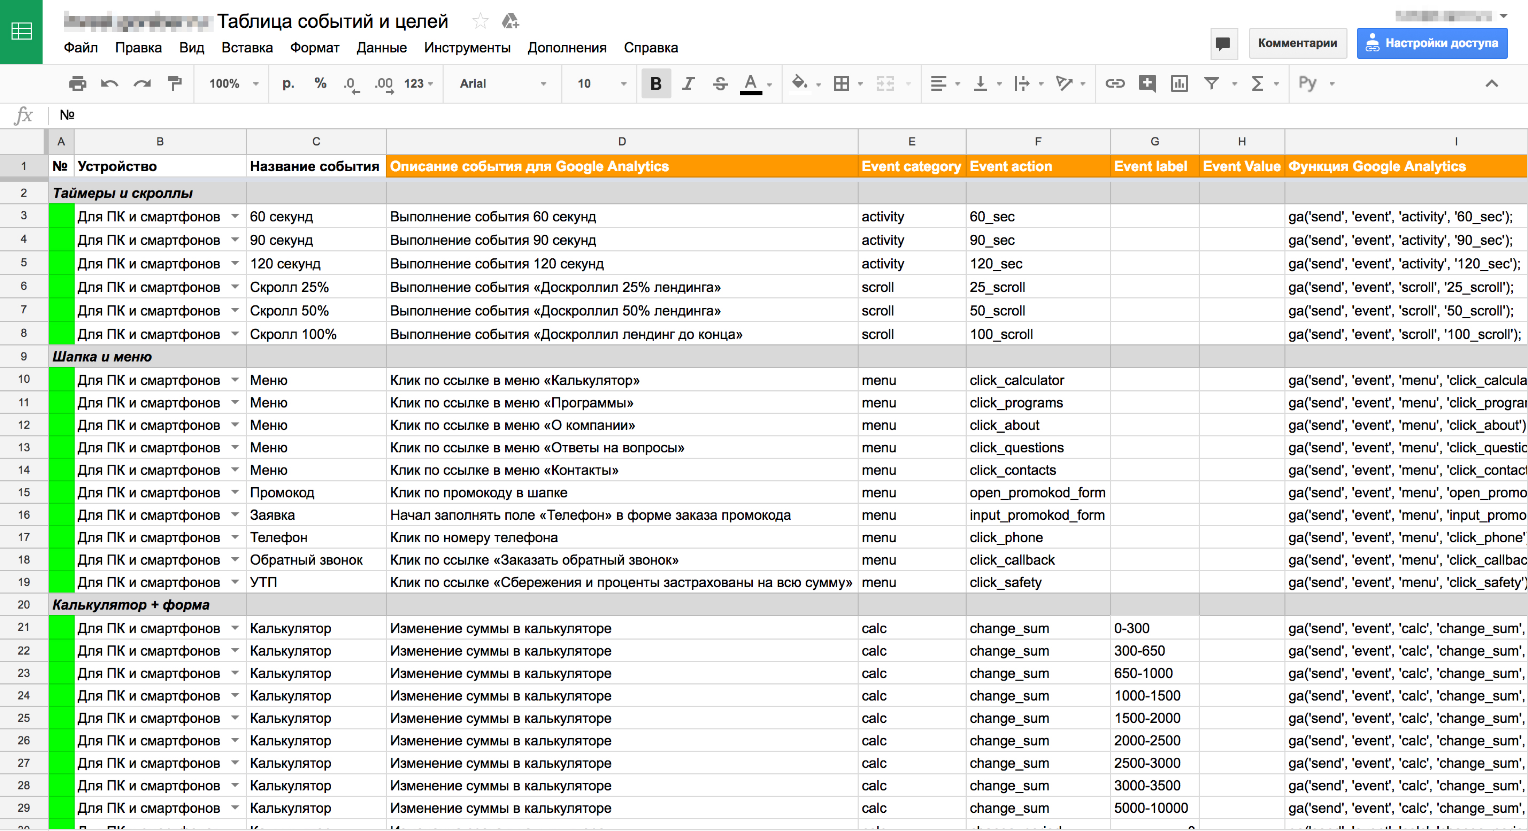The image size is (1528, 831).
Task: Open comment thread speech-bubble icon
Action: [1223, 43]
